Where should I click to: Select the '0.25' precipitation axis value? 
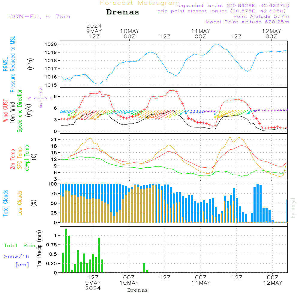52,263
